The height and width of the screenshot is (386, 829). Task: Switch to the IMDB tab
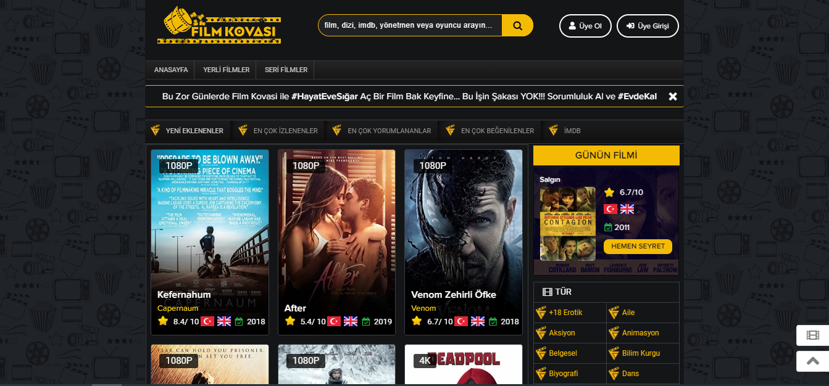565,131
